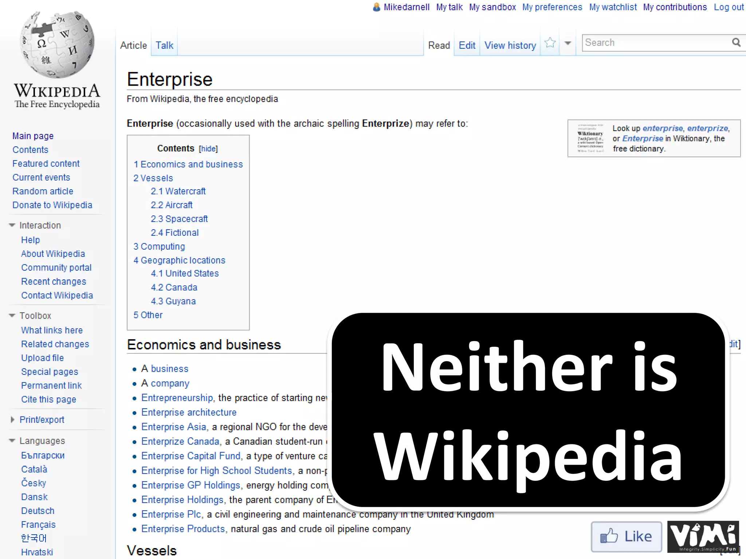746x559 pixels.
Task: Click Permanent link
Action: (x=51, y=385)
